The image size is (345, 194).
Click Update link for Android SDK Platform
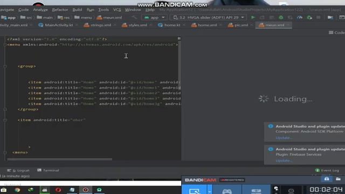tap(284, 138)
